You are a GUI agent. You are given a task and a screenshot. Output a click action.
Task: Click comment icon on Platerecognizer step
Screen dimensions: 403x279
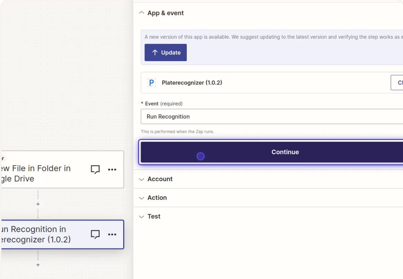pyautogui.click(x=96, y=234)
